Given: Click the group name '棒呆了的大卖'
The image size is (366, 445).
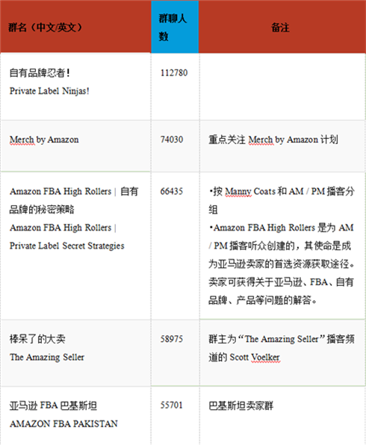Looking at the screenshot, I should [37, 339].
